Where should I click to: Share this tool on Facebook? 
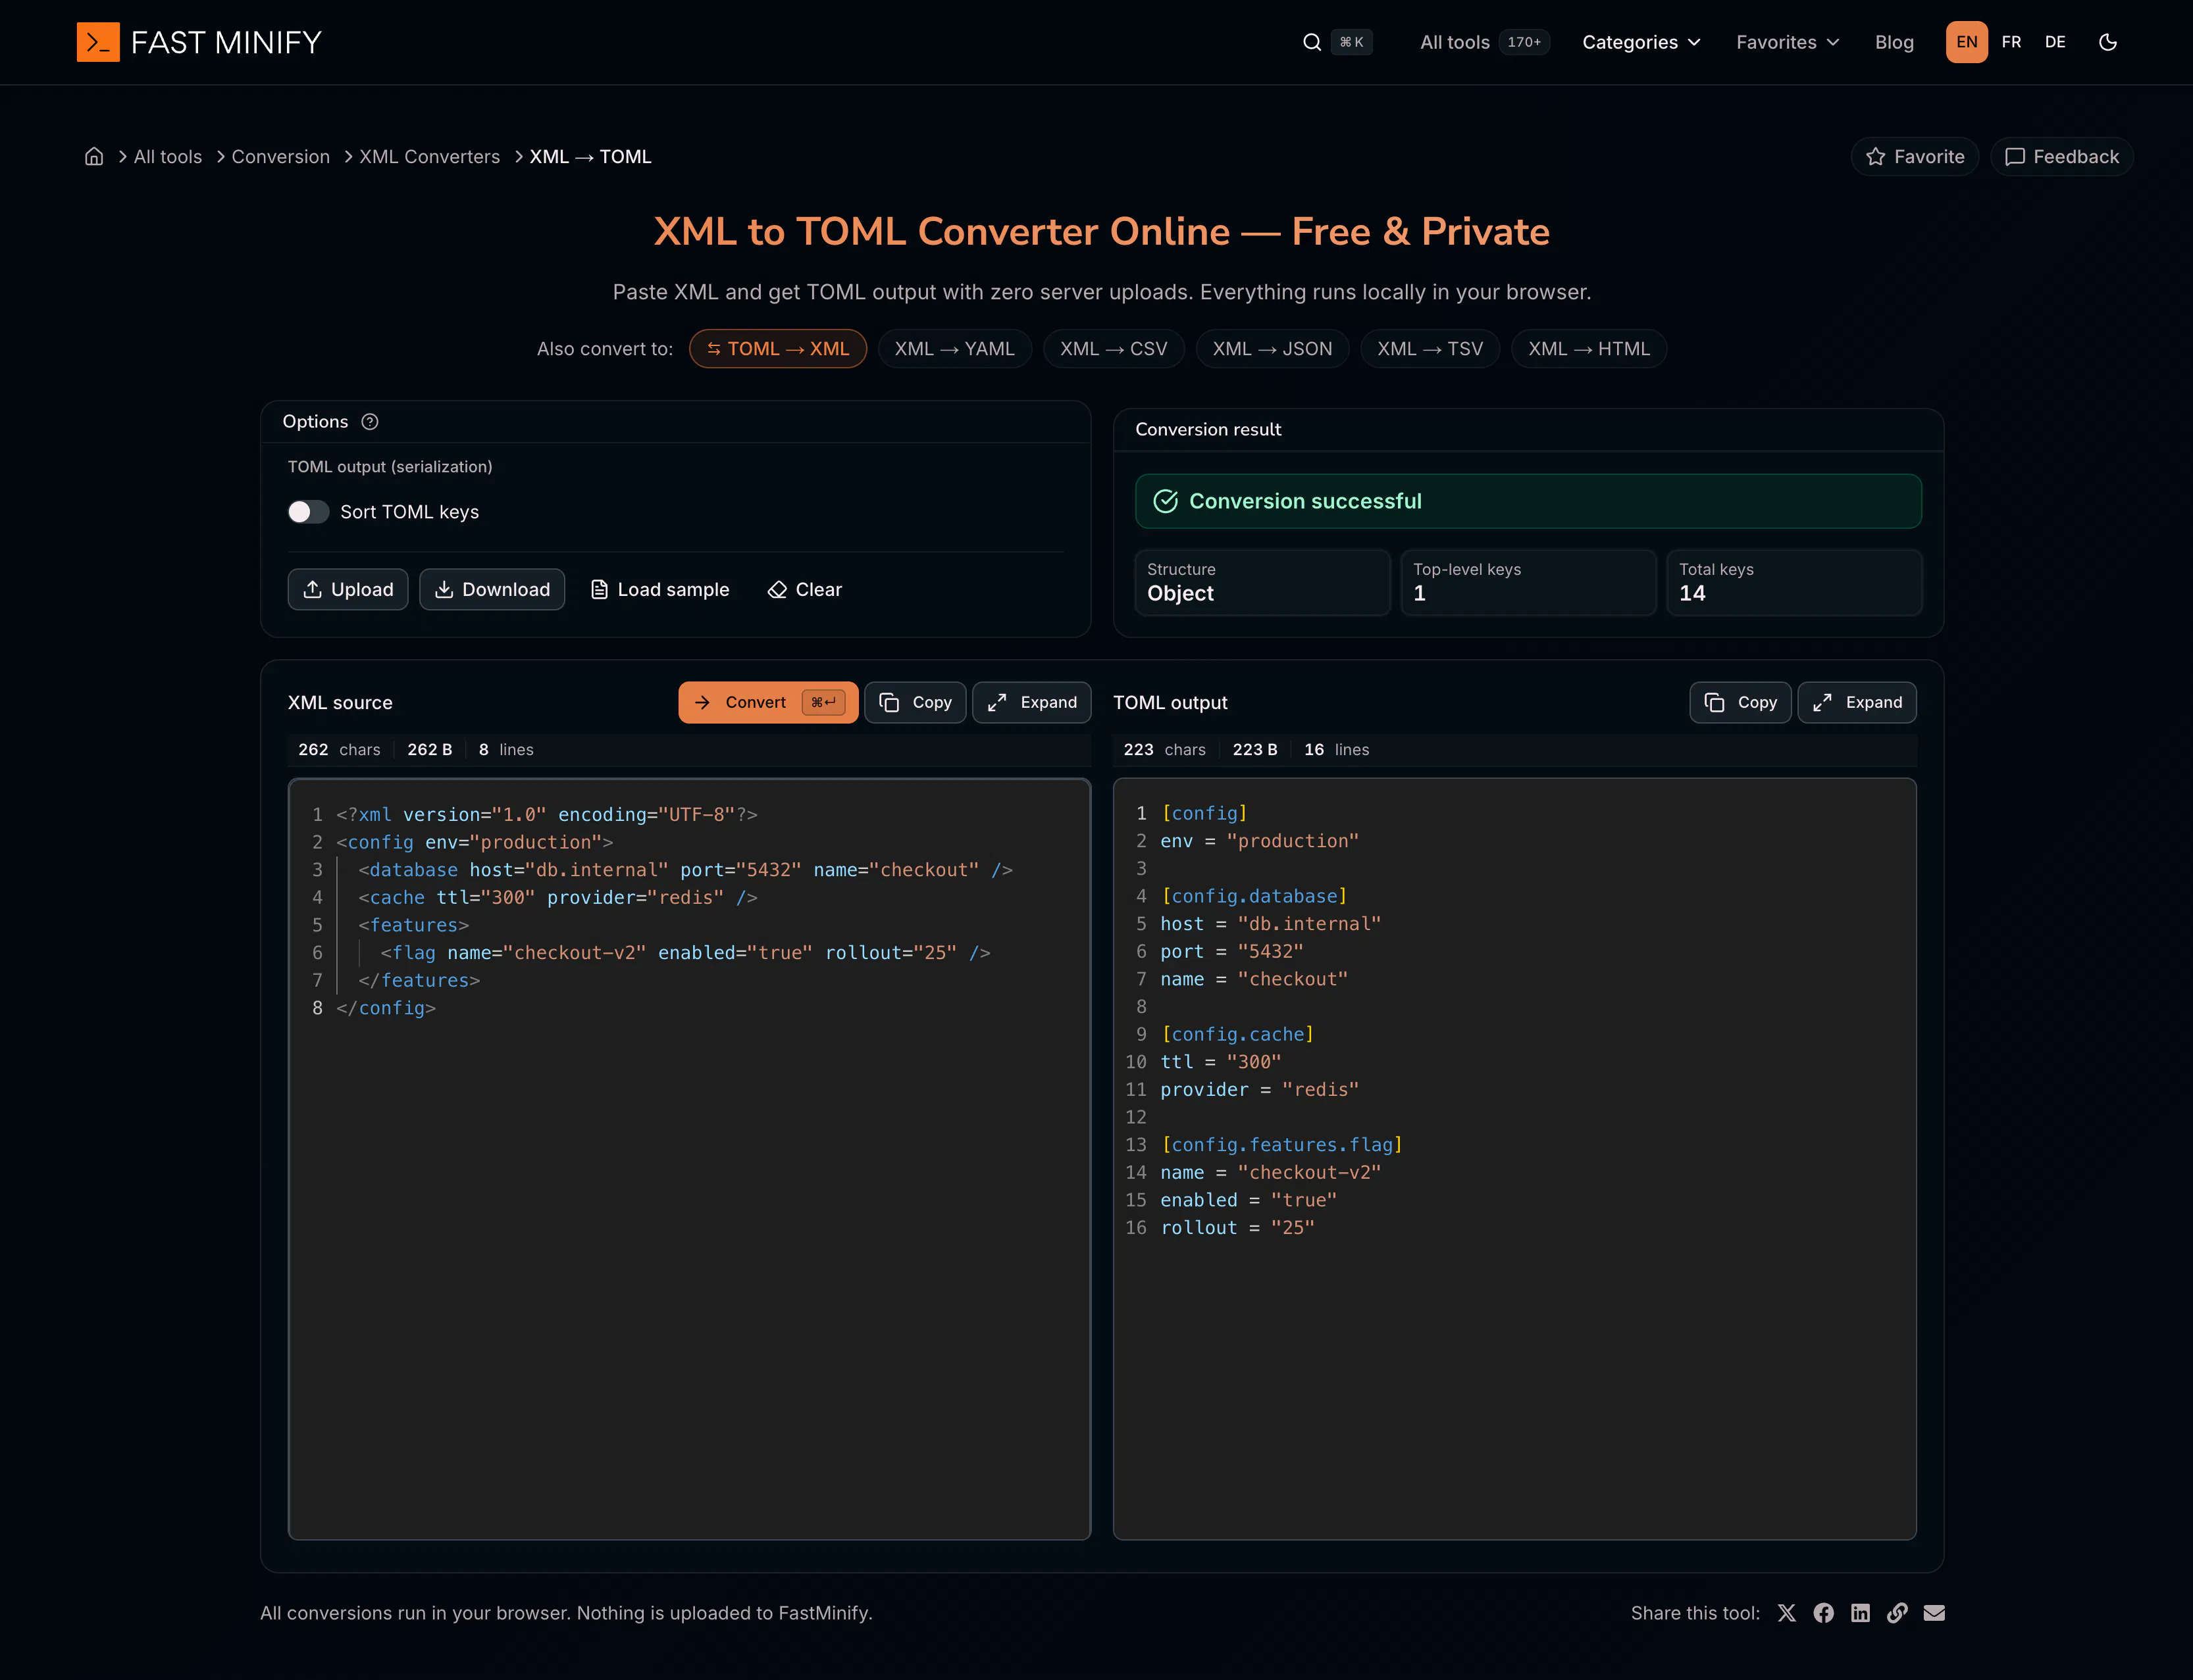[x=1824, y=1613]
